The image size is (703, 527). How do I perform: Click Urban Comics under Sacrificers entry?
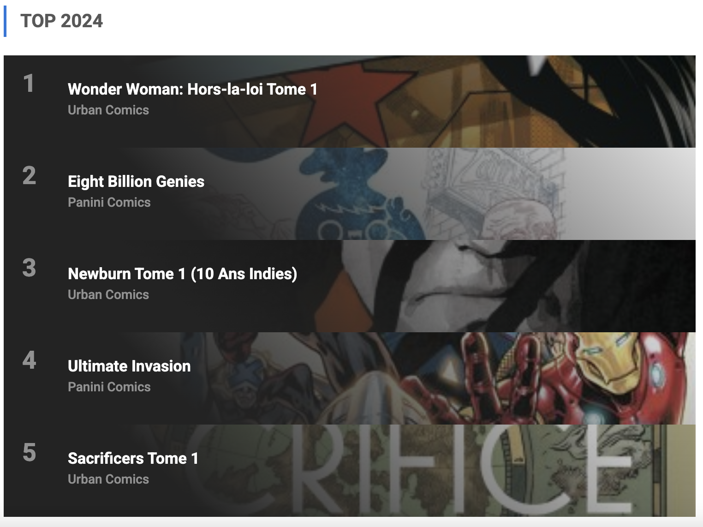tap(108, 479)
